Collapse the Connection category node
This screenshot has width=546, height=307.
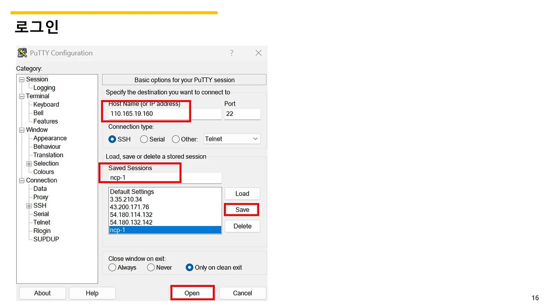pos(22,180)
